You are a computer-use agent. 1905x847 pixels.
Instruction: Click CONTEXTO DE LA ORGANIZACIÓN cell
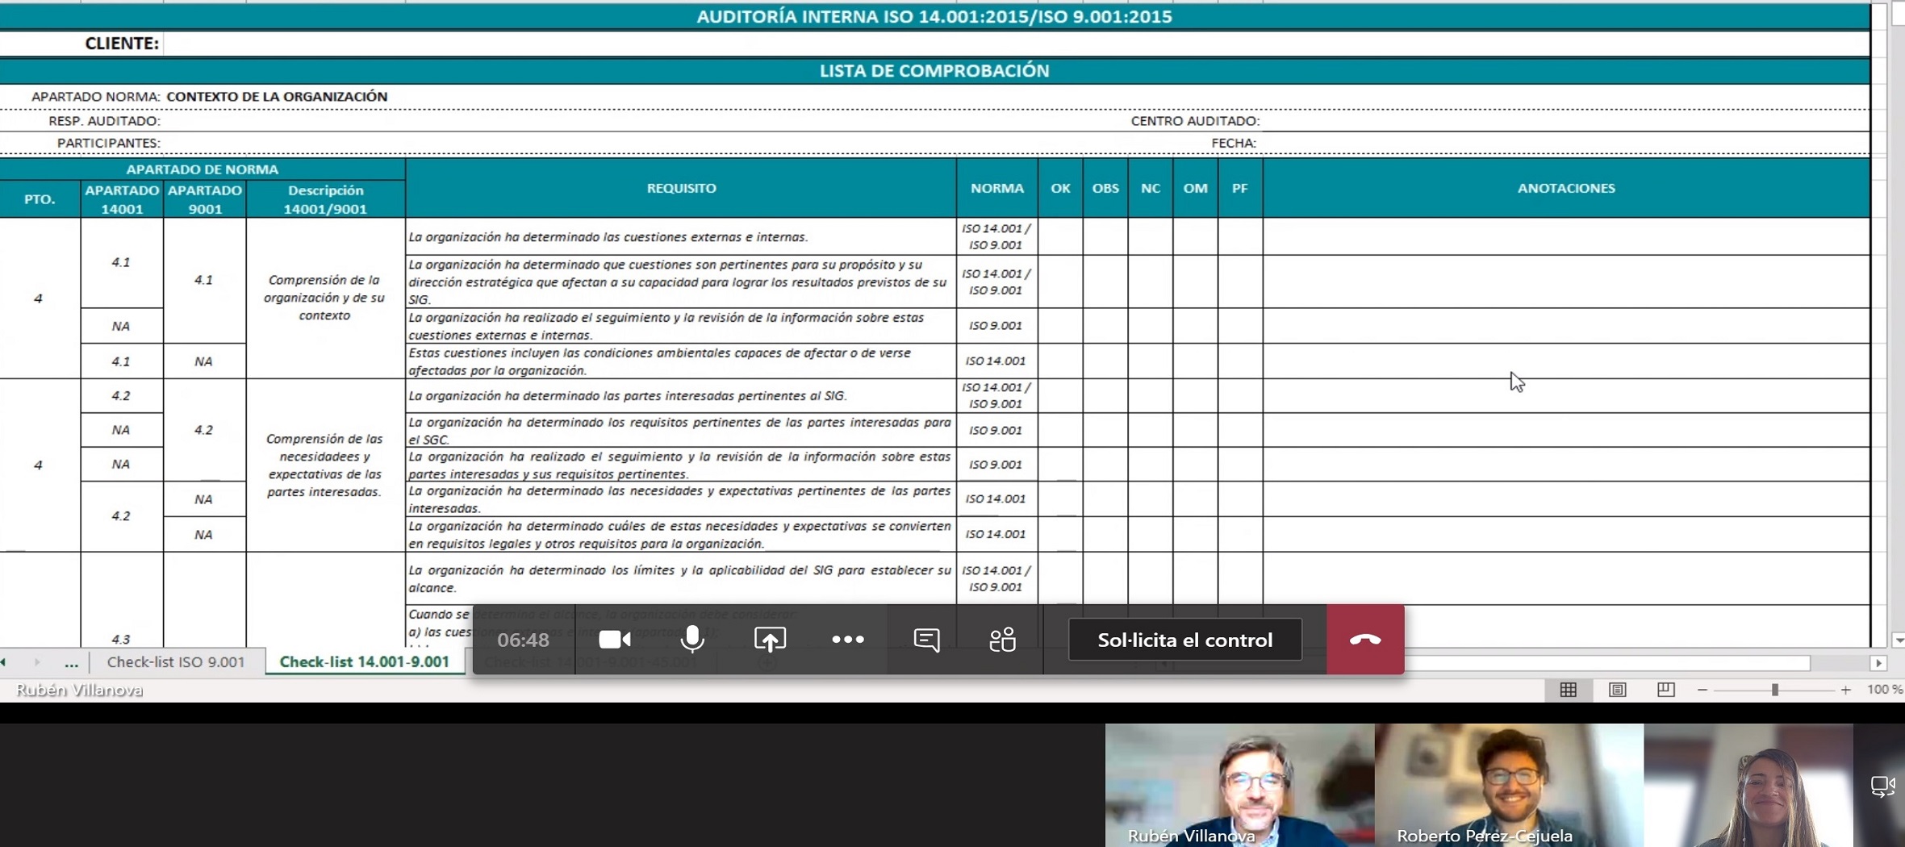click(277, 97)
